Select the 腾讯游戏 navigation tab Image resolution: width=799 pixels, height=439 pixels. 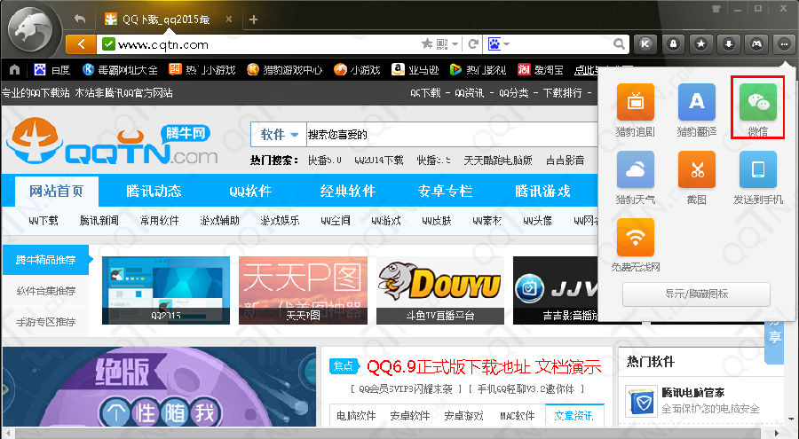pos(542,191)
